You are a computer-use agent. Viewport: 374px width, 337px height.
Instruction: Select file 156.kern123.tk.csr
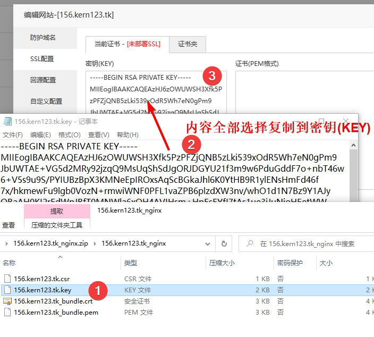42,279
